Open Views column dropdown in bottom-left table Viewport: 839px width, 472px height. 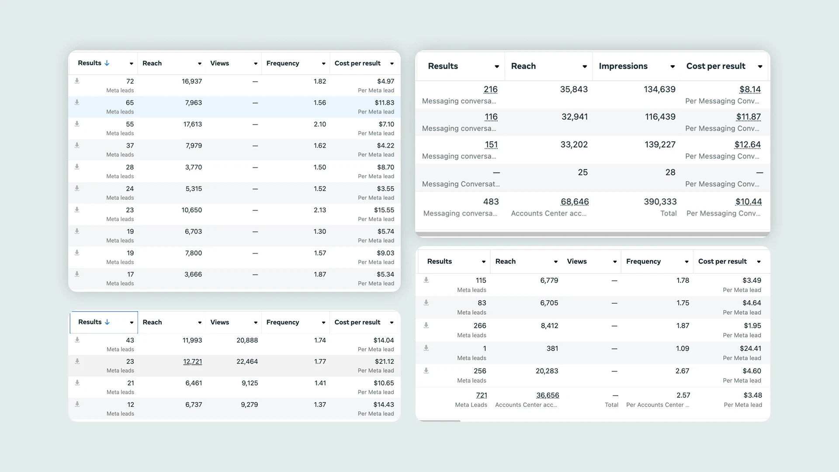pos(256,323)
